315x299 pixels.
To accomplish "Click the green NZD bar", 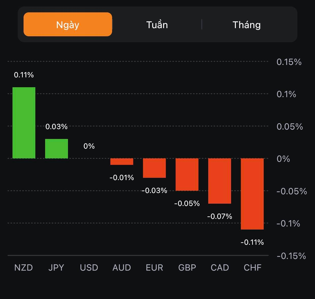I will pyautogui.click(x=24, y=123).
